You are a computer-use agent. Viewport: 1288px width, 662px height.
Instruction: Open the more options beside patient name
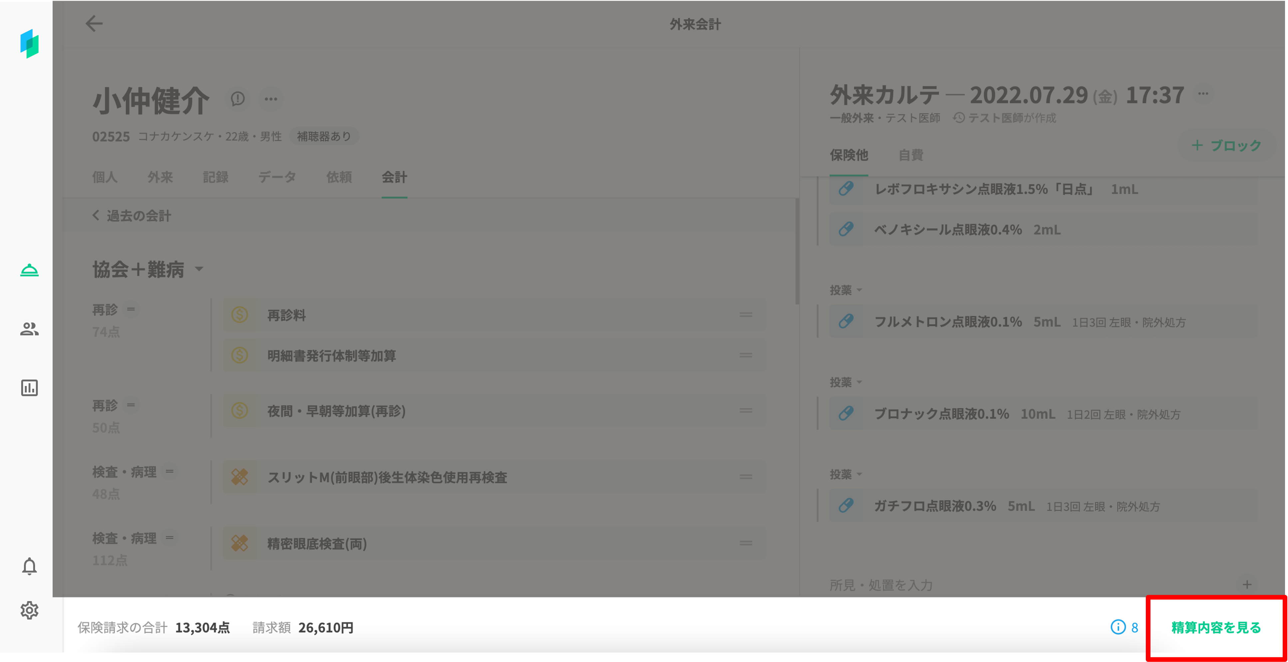pyautogui.click(x=271, y=99)
